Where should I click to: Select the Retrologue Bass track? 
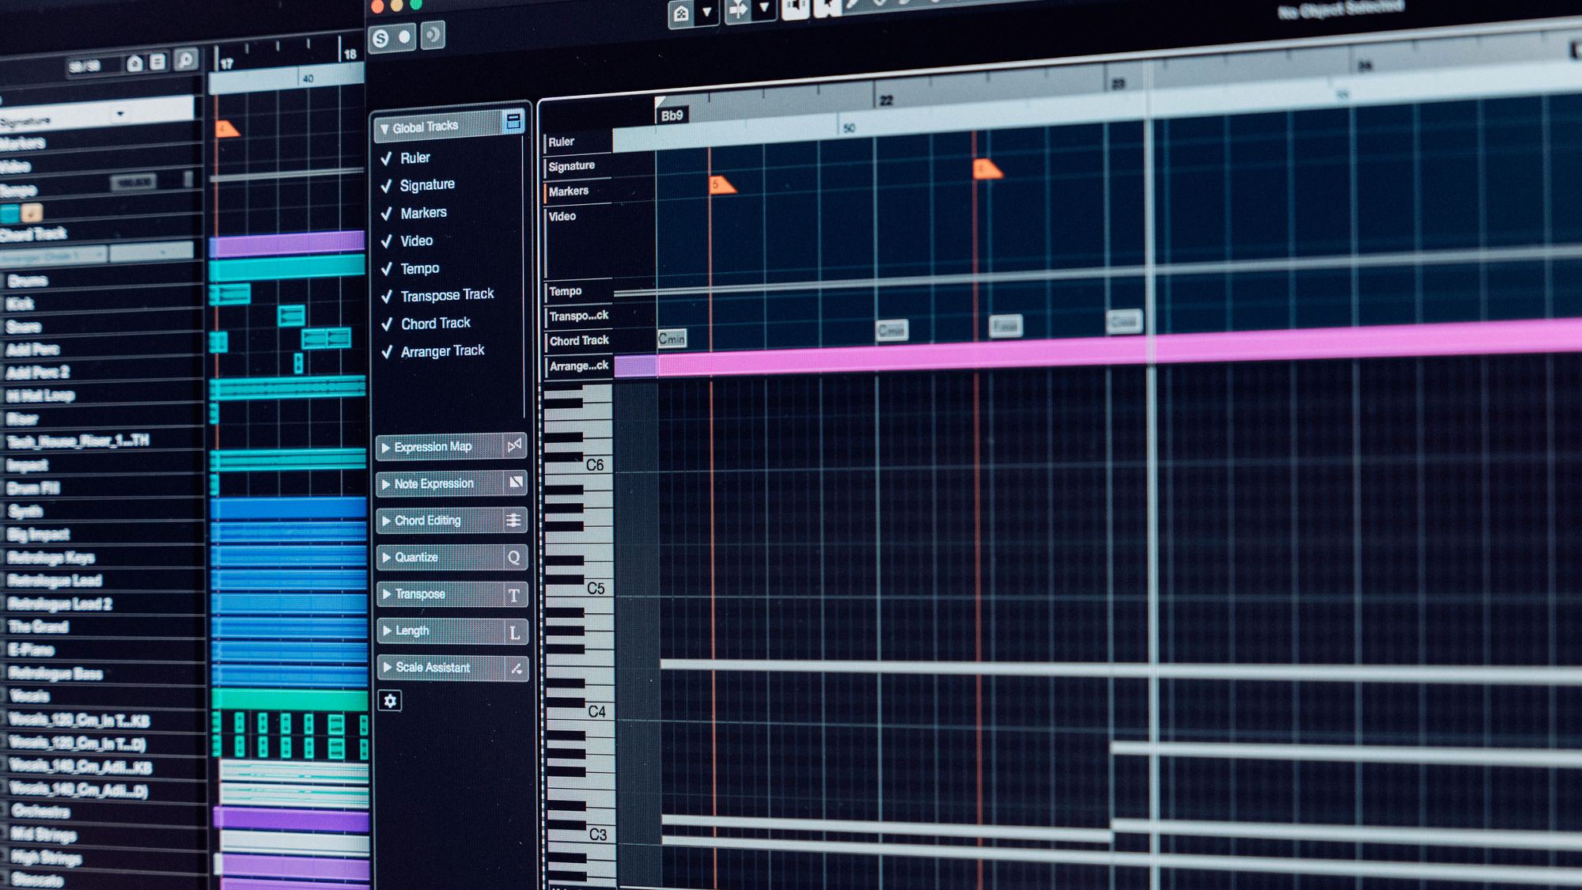click(x=55, y=673)
